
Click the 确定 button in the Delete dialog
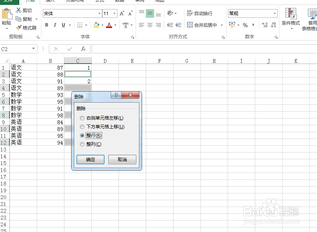pos(91,159)
